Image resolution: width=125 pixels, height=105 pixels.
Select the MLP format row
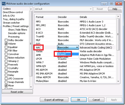[75, 40]
